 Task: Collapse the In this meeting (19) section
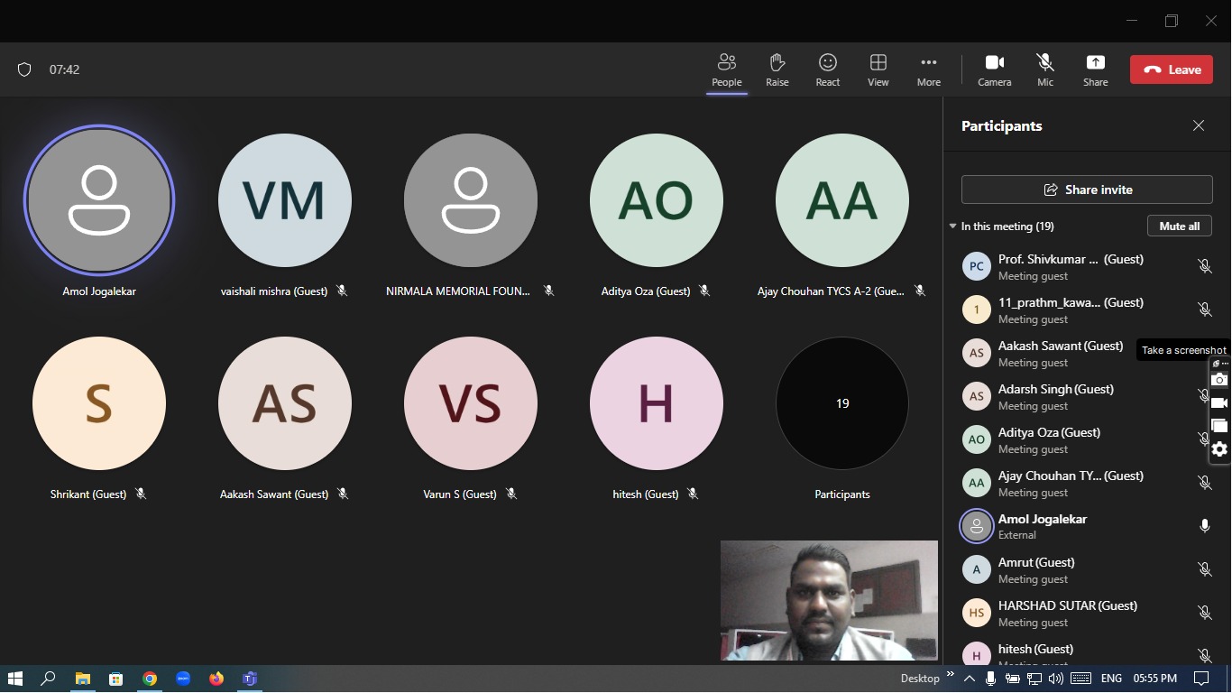953,226
